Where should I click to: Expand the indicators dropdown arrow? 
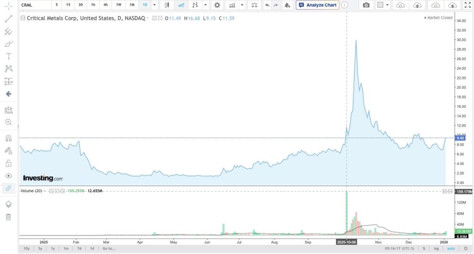point(242,5)
